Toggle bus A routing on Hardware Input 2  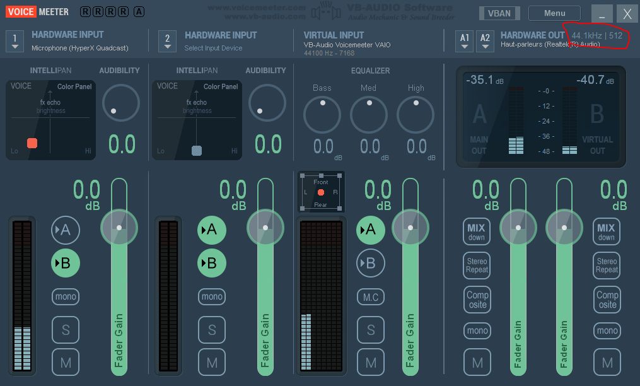click(211, 230)
